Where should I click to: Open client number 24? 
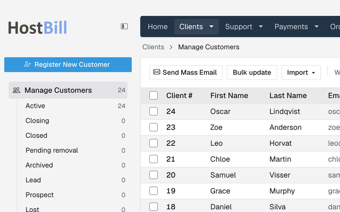point(171,111)
